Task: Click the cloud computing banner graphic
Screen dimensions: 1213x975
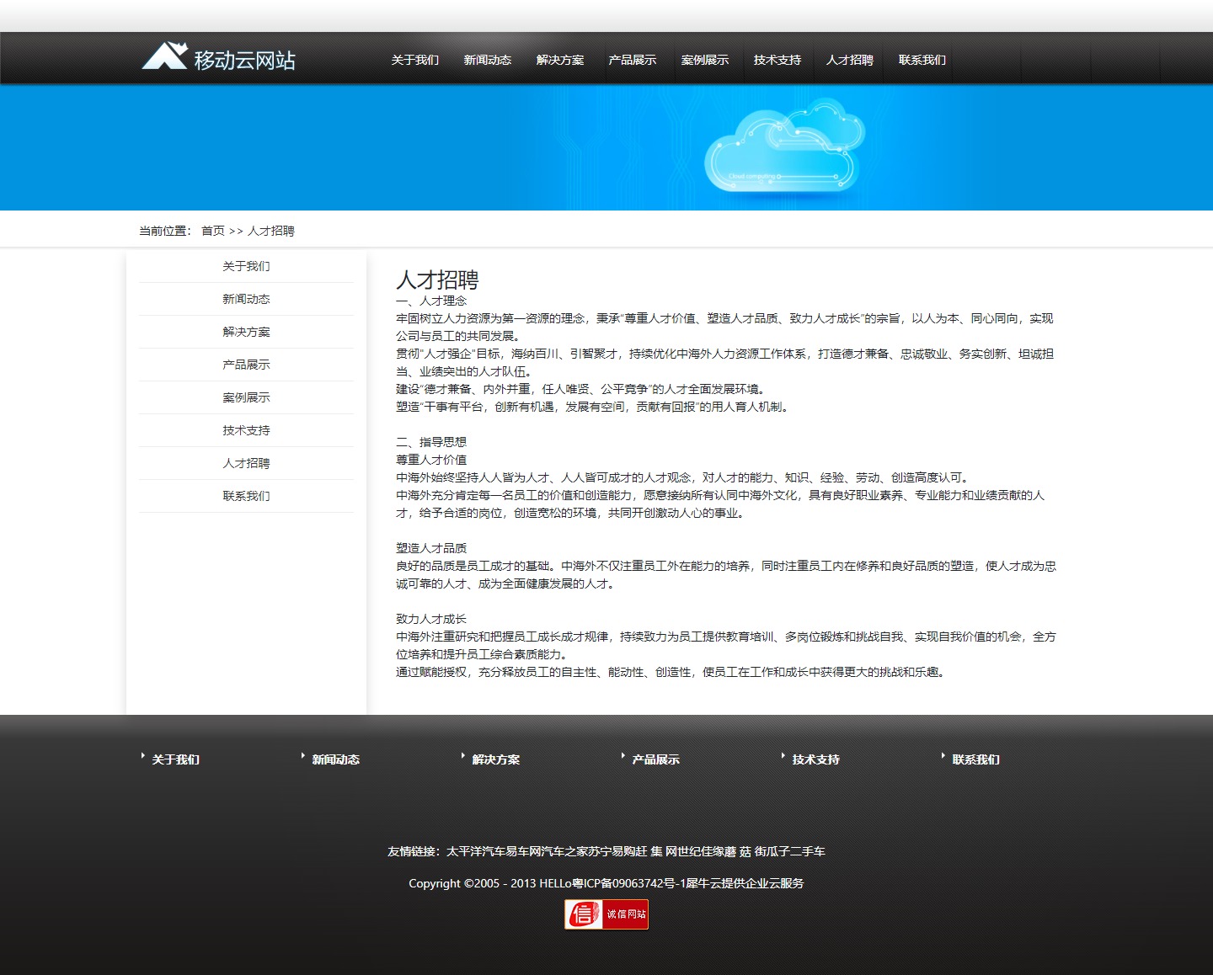Action: click(x=783, y=149)
